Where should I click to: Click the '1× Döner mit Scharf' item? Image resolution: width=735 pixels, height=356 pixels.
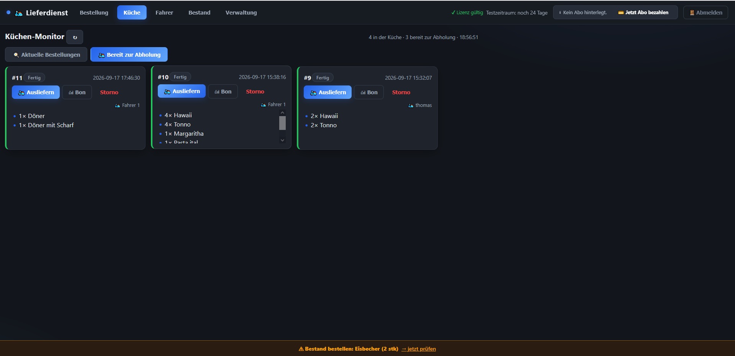click(x=46, y=125)
